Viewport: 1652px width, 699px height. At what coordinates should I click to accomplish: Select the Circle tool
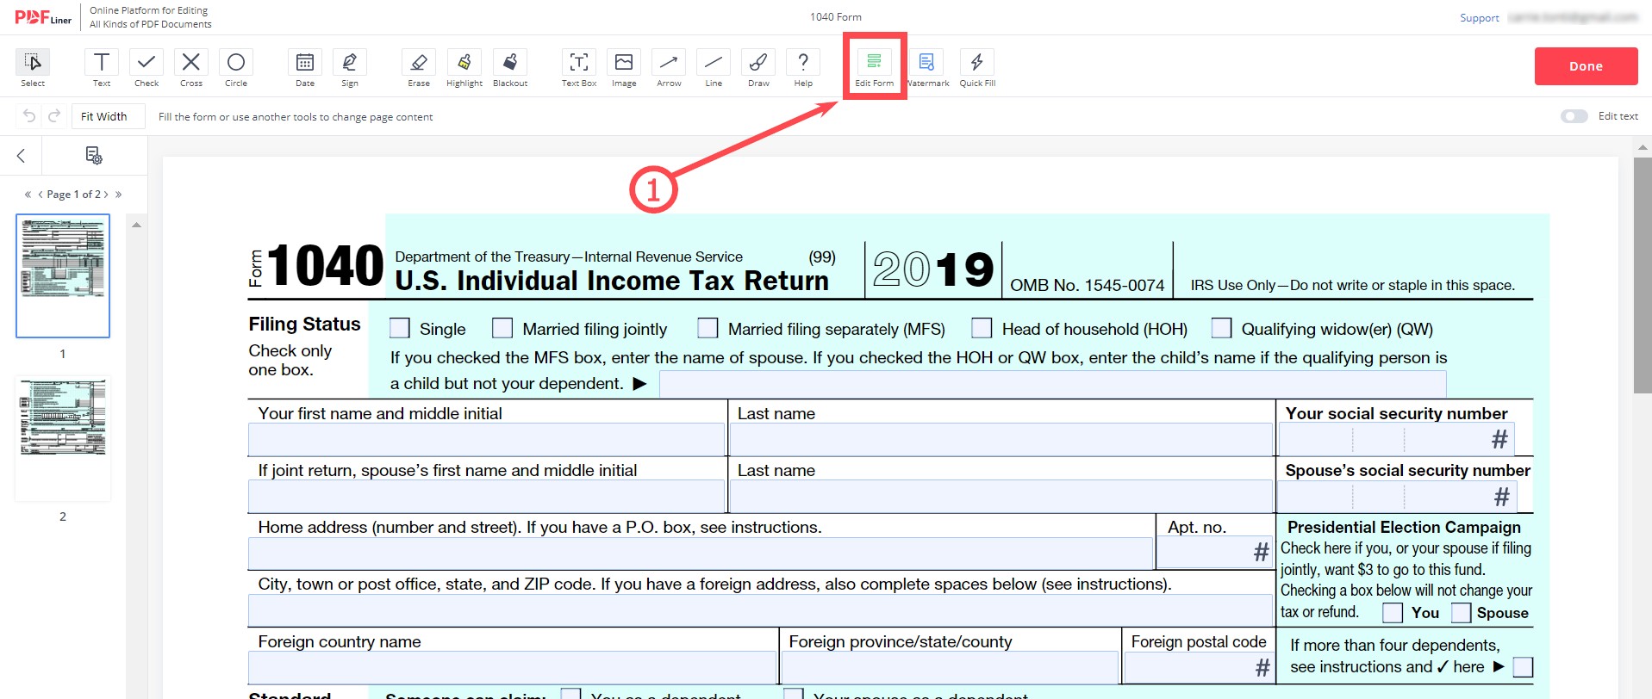[x=236, y=68]
